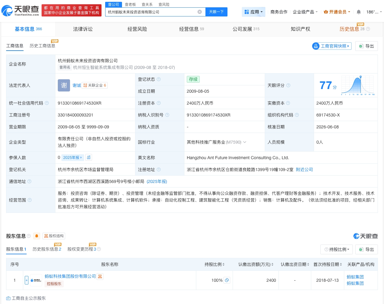Viewport: 384px width, 304px height.
Task: Open the 股权结构 button
Action: pyautogui.click(x=54, y=236)
